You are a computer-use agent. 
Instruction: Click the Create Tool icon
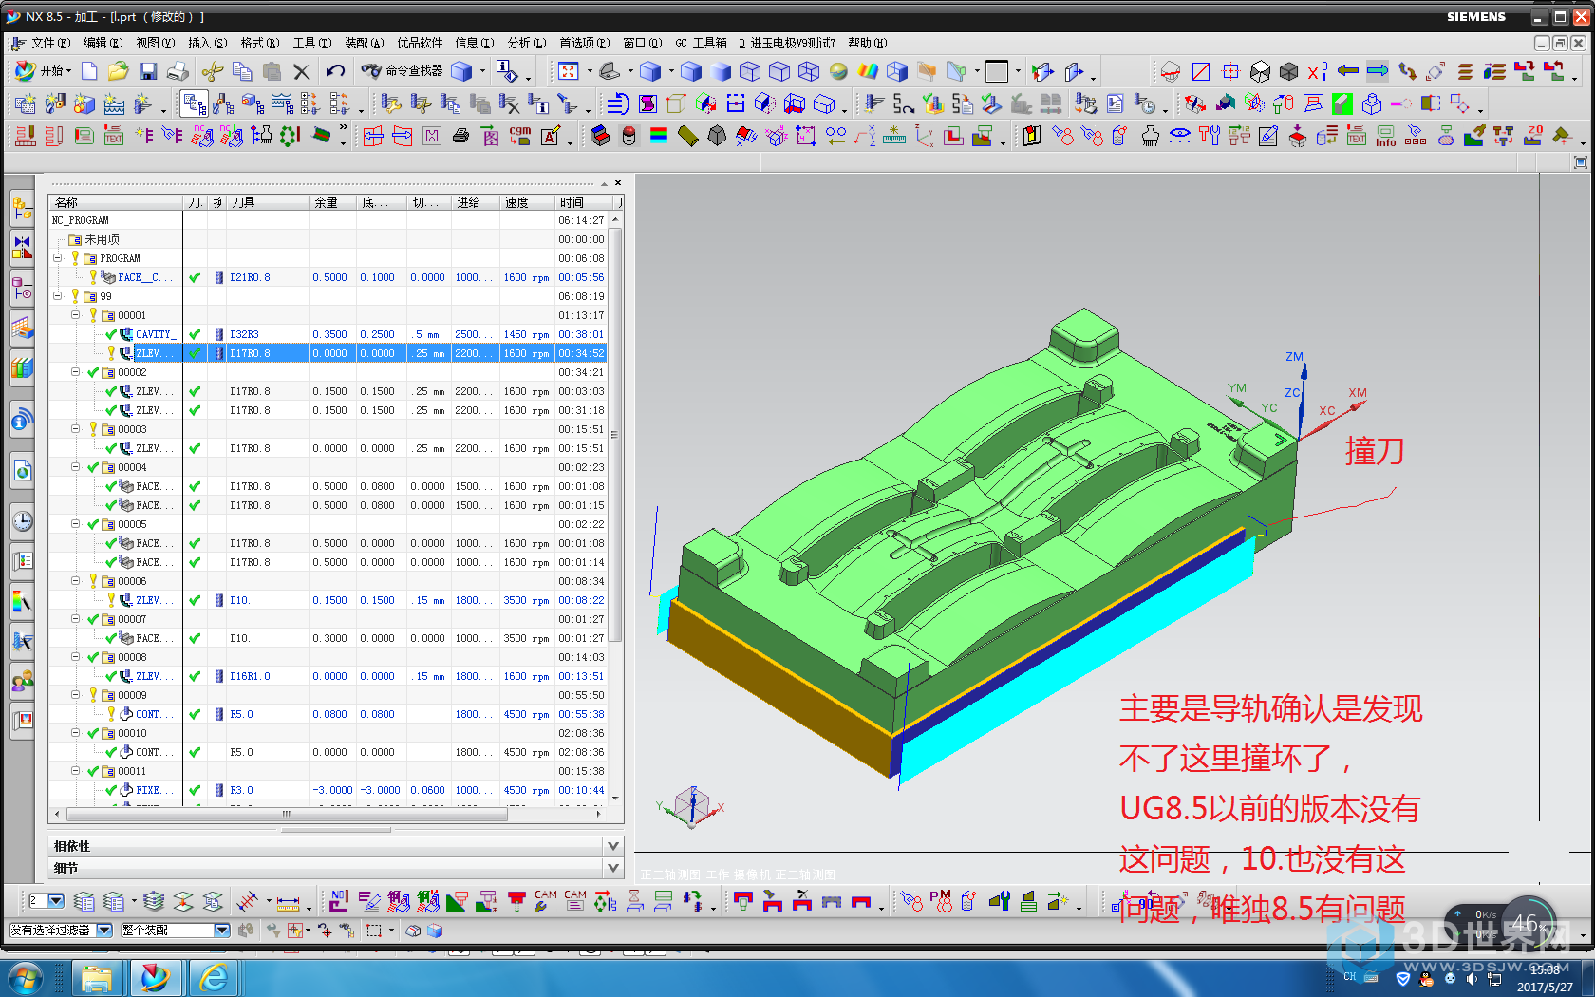point(55,103)
